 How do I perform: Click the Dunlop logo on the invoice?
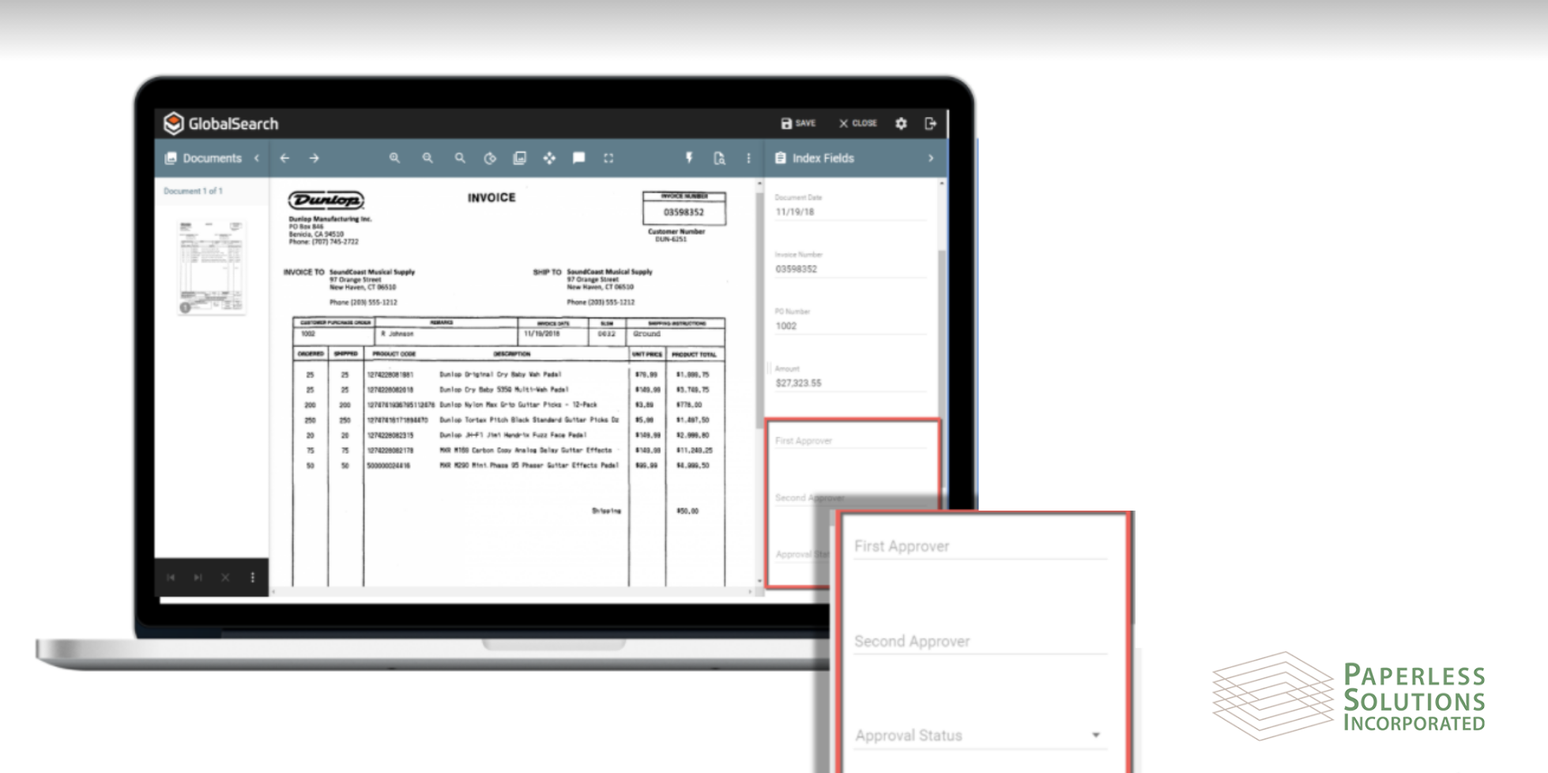tap(326, 200)
